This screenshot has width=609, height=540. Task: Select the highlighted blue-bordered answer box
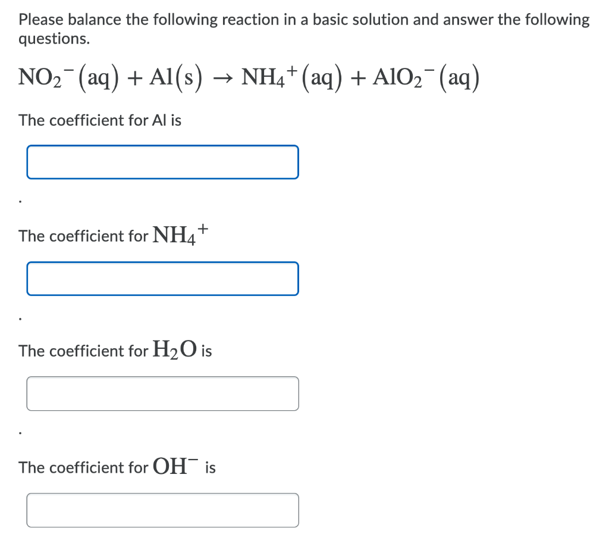pos(162,162)
